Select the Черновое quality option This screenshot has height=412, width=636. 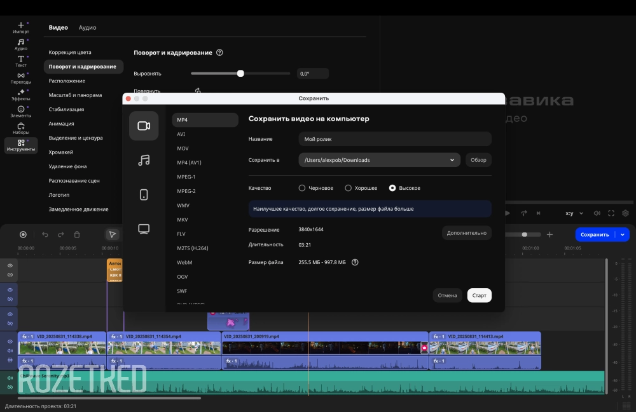(x=302, y=188)
